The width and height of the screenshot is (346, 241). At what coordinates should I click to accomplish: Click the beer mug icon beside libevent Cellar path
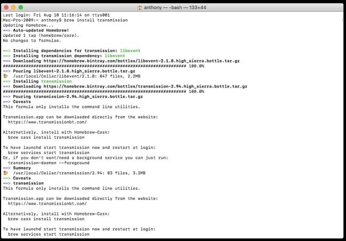[x=5, y=76]
